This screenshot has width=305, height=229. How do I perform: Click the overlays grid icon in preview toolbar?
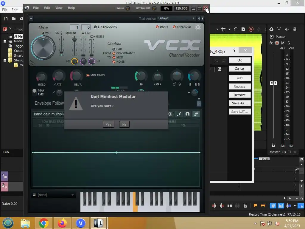(x=223, y=29)
